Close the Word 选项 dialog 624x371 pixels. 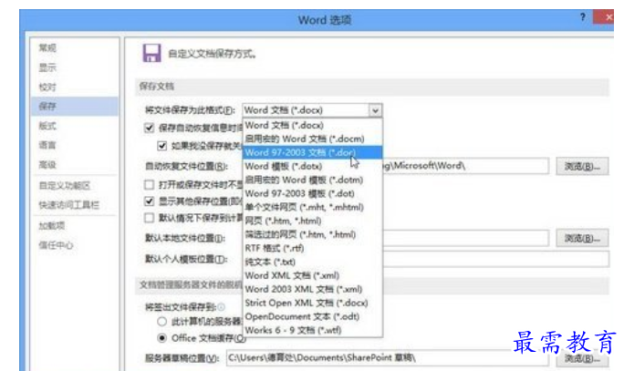coord(606,17)
